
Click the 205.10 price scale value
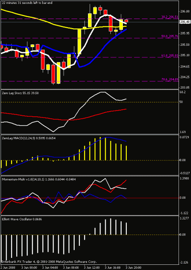(x=185, y=55)
